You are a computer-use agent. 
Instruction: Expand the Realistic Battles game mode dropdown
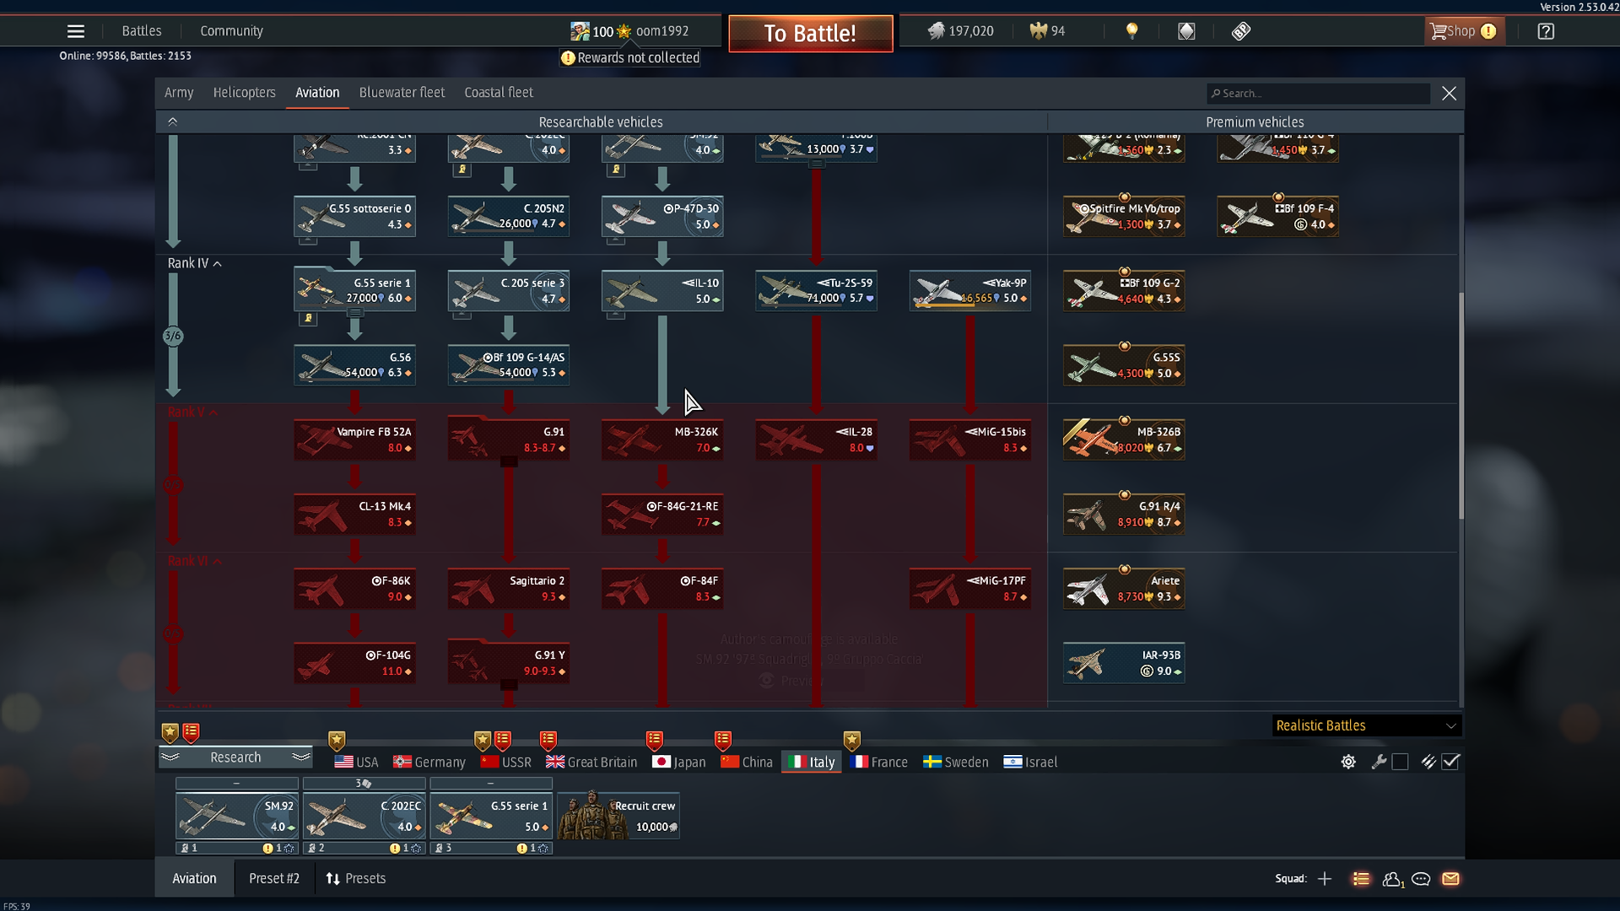(x=1365, y=725)
